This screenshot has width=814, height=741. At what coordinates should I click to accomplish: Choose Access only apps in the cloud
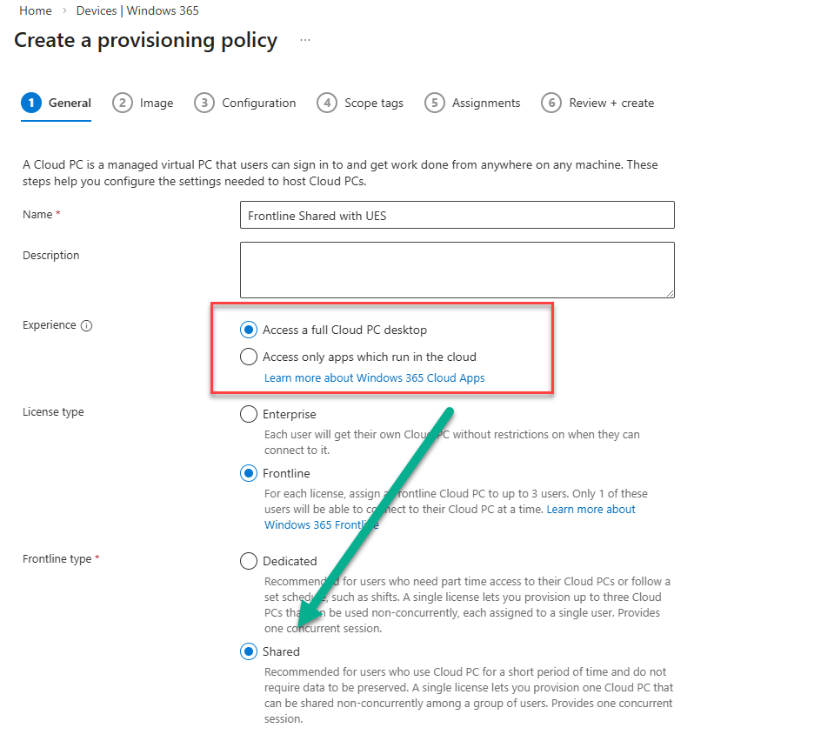249,357
